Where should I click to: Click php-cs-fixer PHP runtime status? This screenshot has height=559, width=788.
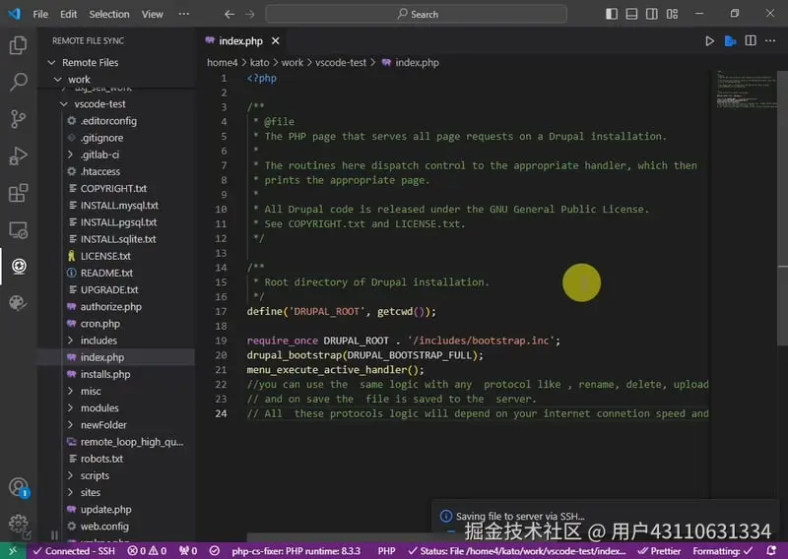296,551
